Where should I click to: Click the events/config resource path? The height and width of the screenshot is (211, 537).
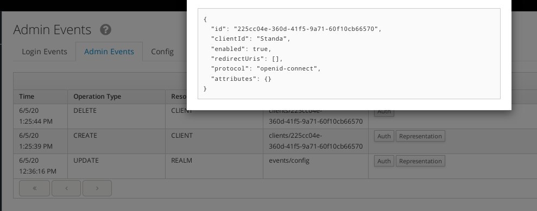(289, 161)
